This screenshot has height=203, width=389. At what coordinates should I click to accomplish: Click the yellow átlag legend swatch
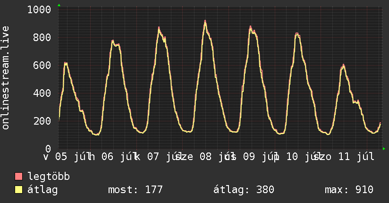(18, 190)
